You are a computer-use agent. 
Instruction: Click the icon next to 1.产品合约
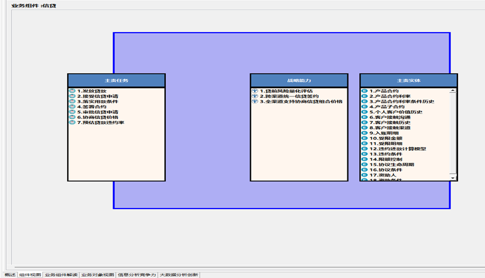pyautogui.click(x=364, y=91)
